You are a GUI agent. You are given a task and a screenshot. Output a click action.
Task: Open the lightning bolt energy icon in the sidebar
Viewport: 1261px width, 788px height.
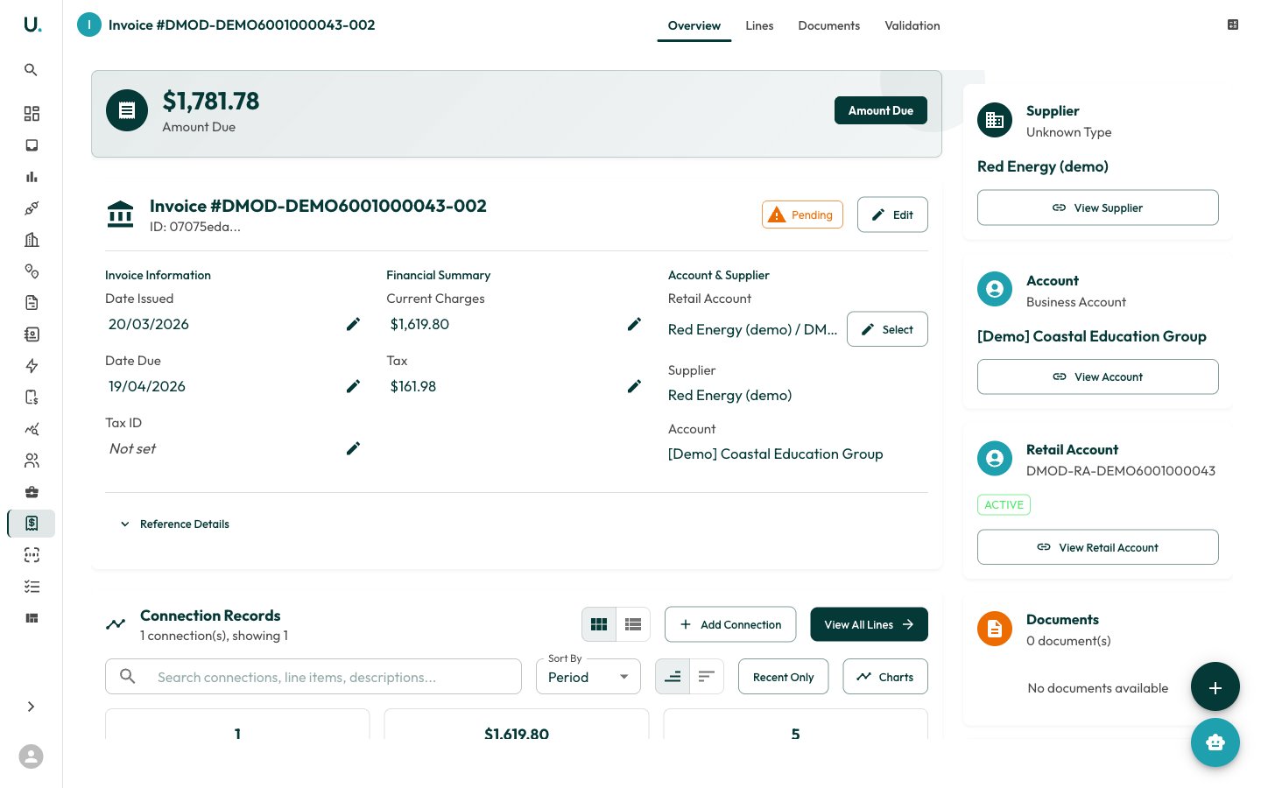point(32,366)
